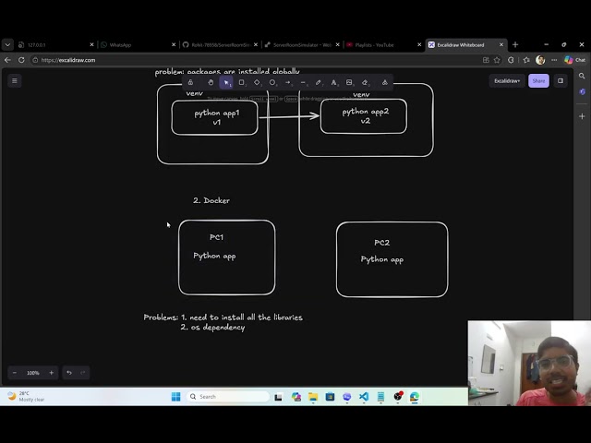Close the Excalidraw Whiteboard tab
This screenshot has height=443, width=591.
[x=501, y=45]
